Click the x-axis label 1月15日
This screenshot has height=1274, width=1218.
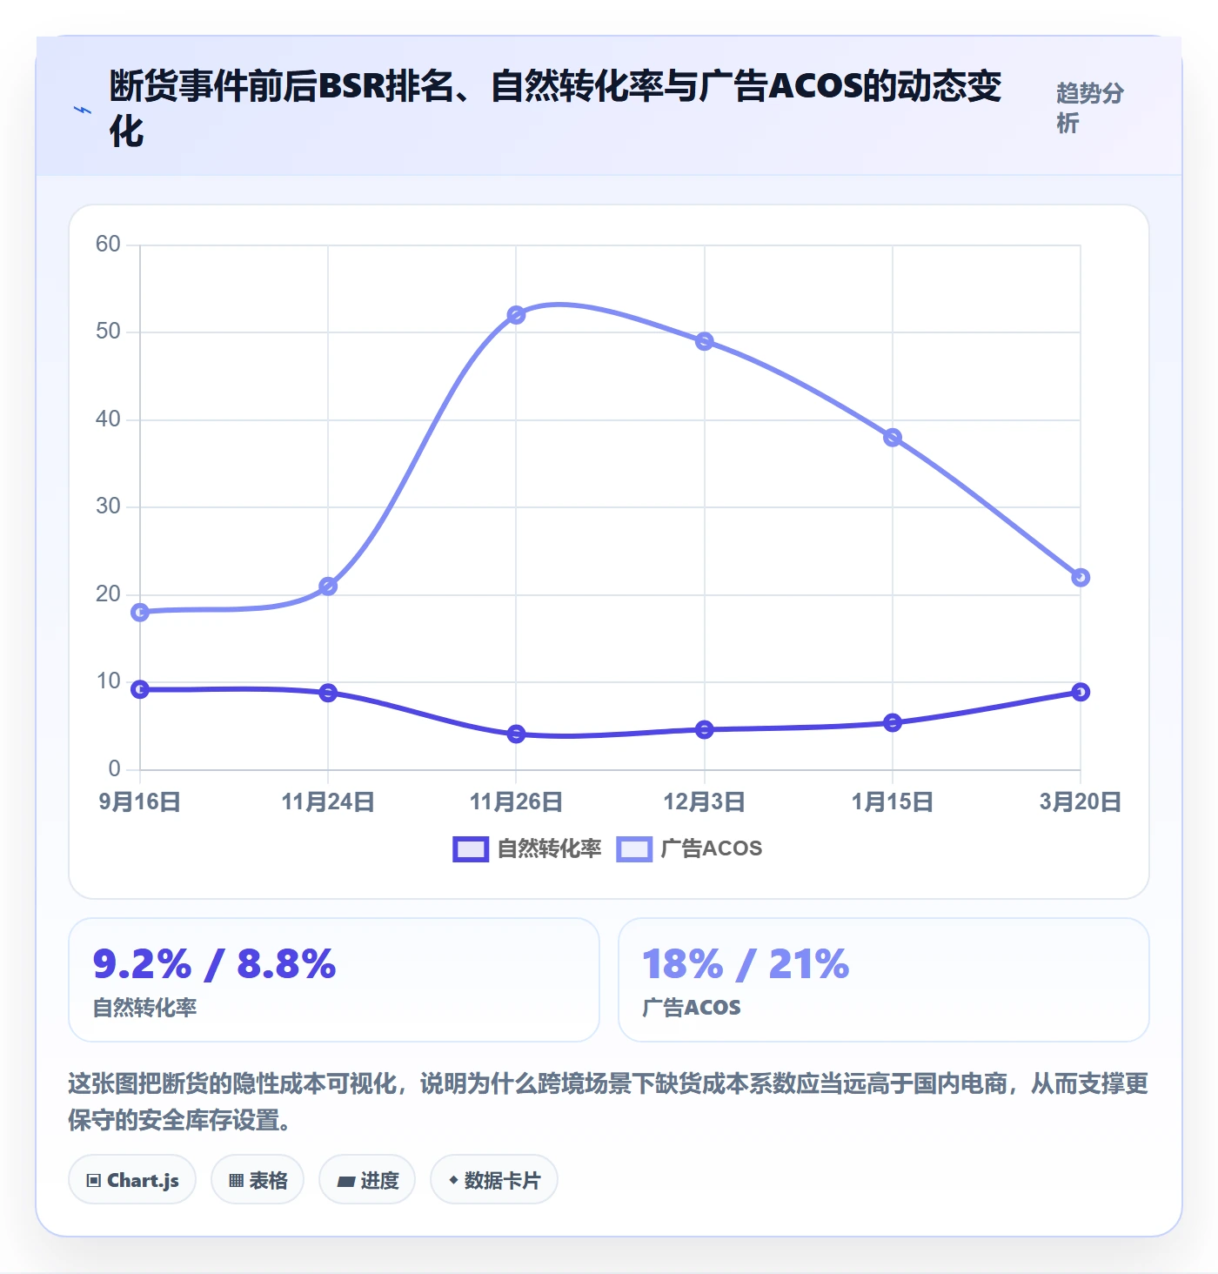[893, 801]
